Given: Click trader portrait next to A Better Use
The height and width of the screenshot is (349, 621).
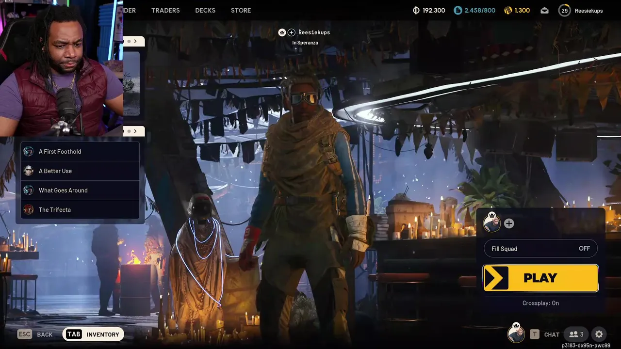Looking at the screenshot, I should [x=29, y=171].
